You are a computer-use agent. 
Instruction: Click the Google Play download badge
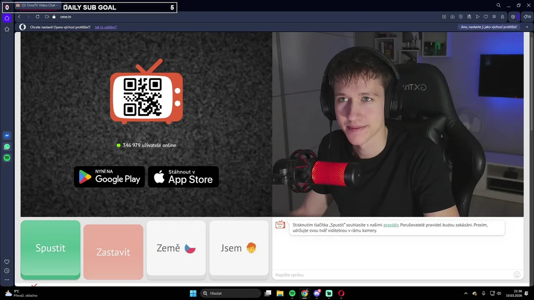109,177
